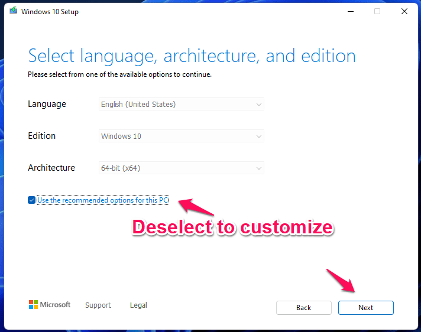Click the 'Architecture' field label

(51, 168)
